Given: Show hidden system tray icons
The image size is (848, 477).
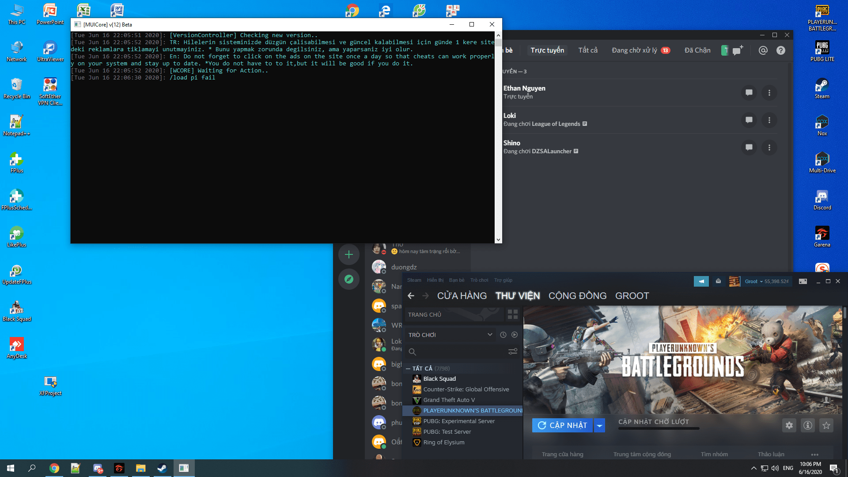Looking at the screenshot, I should tap(753, 468).
